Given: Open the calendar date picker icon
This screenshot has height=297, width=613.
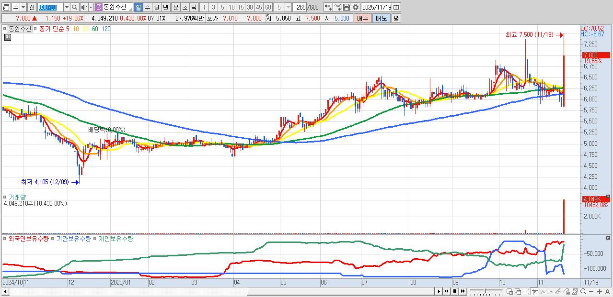Looking at the screenshot, I should pyautogui.click(x=396, y=7).
